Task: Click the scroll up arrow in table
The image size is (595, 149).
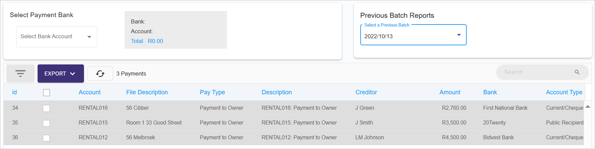Action: coord(588,107)
